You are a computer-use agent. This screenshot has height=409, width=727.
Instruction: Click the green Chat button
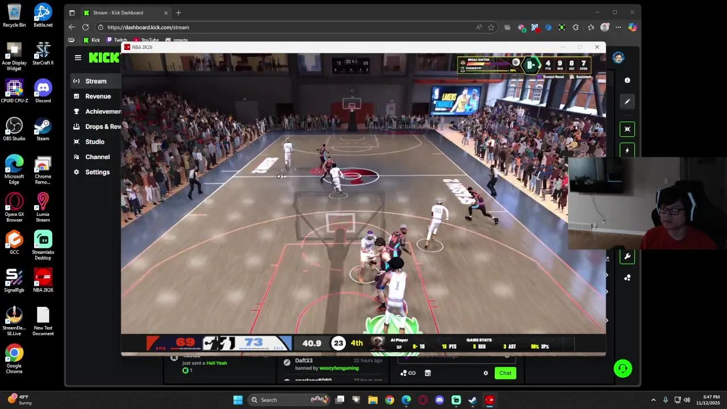point(505,373)
